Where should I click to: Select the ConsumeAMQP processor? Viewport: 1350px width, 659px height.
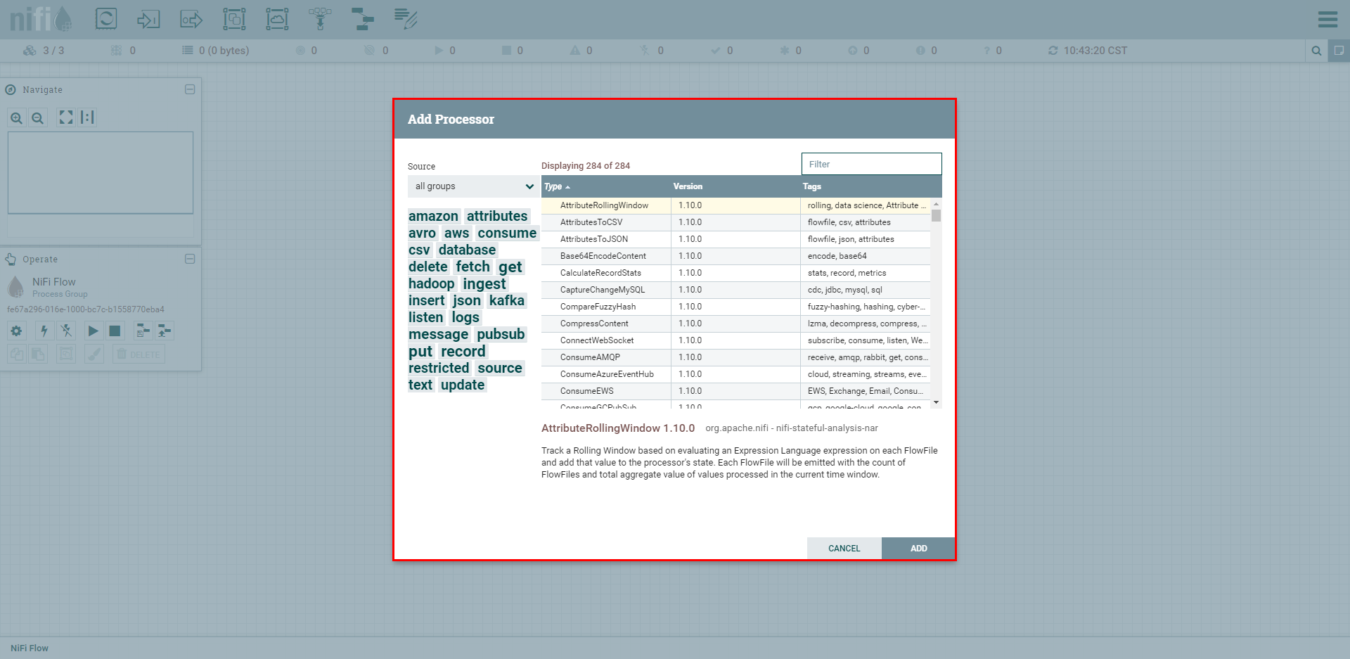click(735, 357)
